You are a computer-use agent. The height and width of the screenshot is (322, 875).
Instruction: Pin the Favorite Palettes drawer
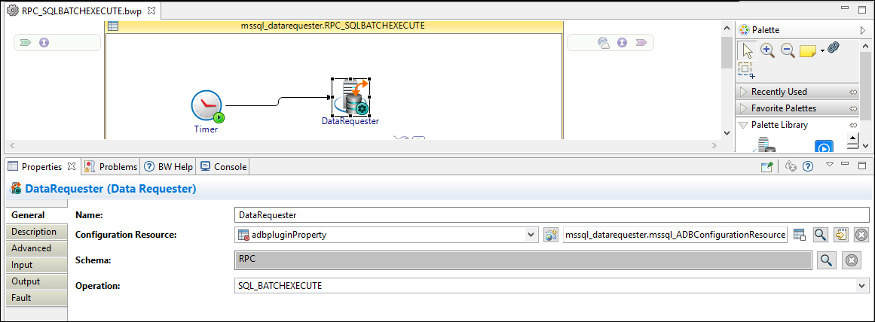click(x=853, y=108)
